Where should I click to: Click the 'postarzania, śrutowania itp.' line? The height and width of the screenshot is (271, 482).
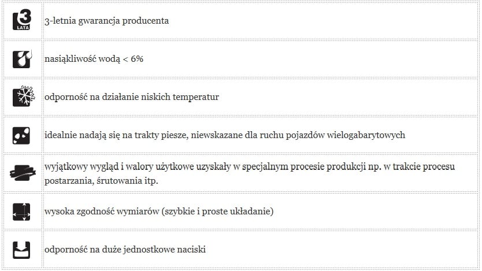(101, 181)
